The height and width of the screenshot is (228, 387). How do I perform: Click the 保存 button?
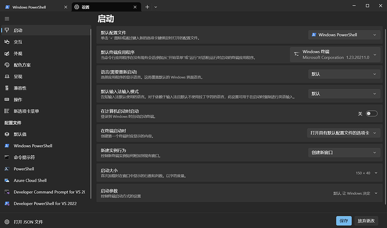(344, 221)
